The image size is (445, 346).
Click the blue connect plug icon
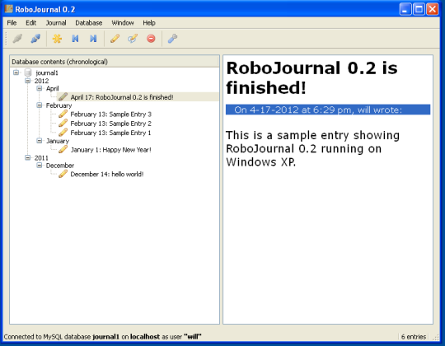point(35,38)
